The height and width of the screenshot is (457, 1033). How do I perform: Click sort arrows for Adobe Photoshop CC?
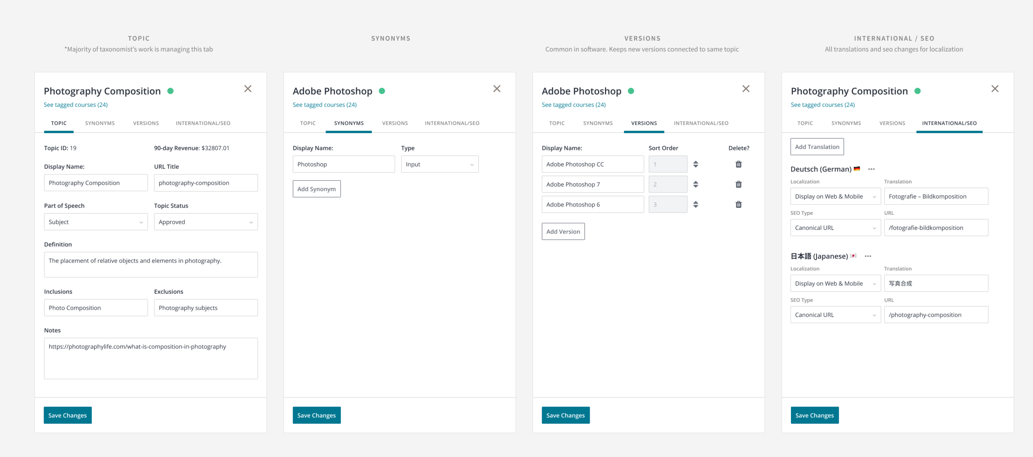(x=696, y=164)
